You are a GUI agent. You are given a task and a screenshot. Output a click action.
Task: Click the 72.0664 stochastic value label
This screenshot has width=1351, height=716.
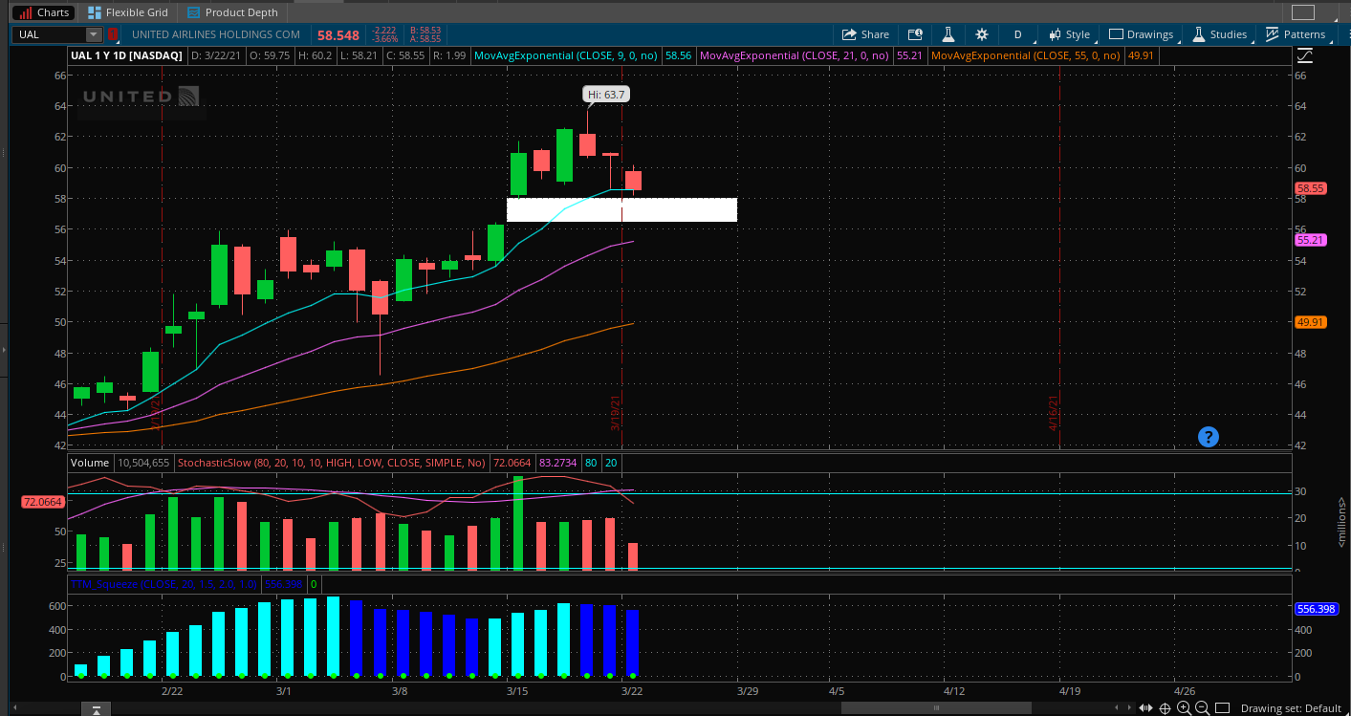coord(42,501)
